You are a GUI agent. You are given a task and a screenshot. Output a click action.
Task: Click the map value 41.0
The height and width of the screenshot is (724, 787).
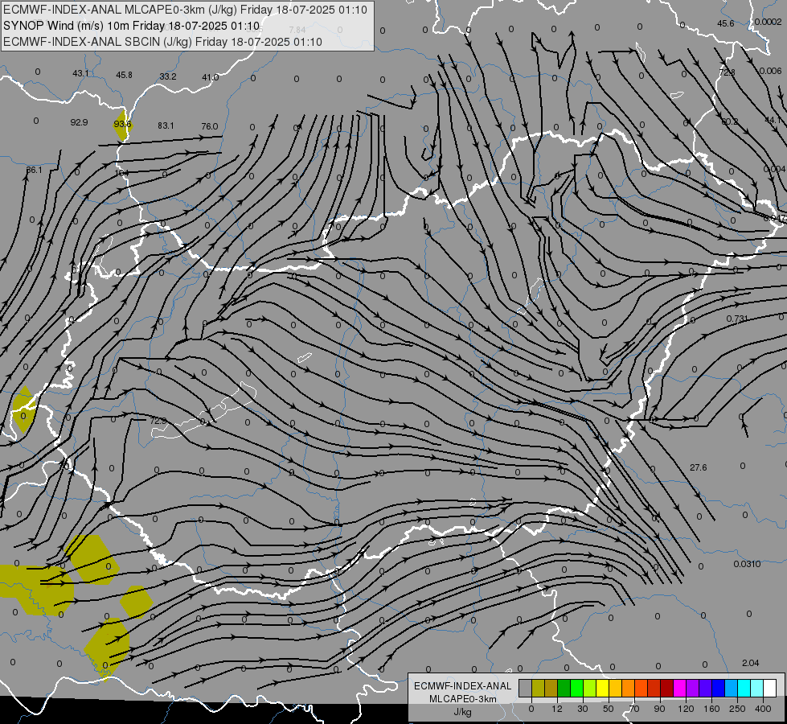tap(211, 77)
